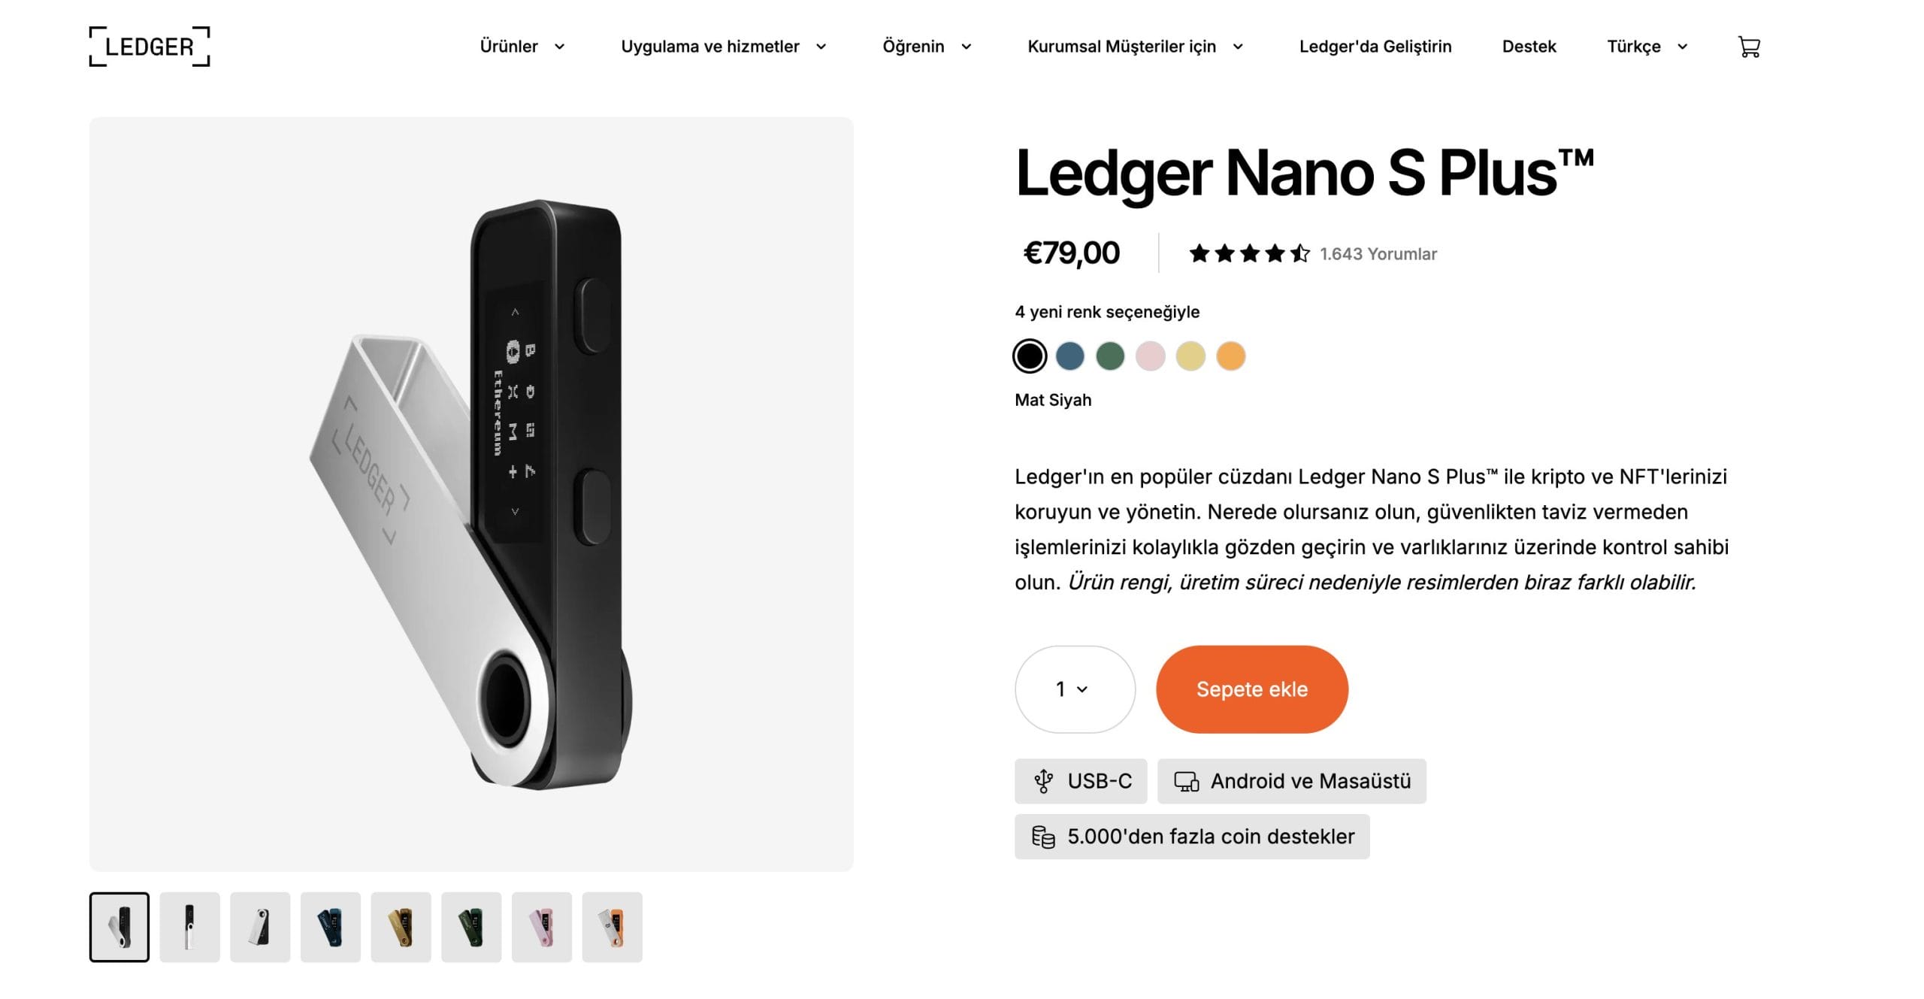Select the orange Nano S Plus thumbnail
Viewport: 1924px width, 999px height.
613,926
